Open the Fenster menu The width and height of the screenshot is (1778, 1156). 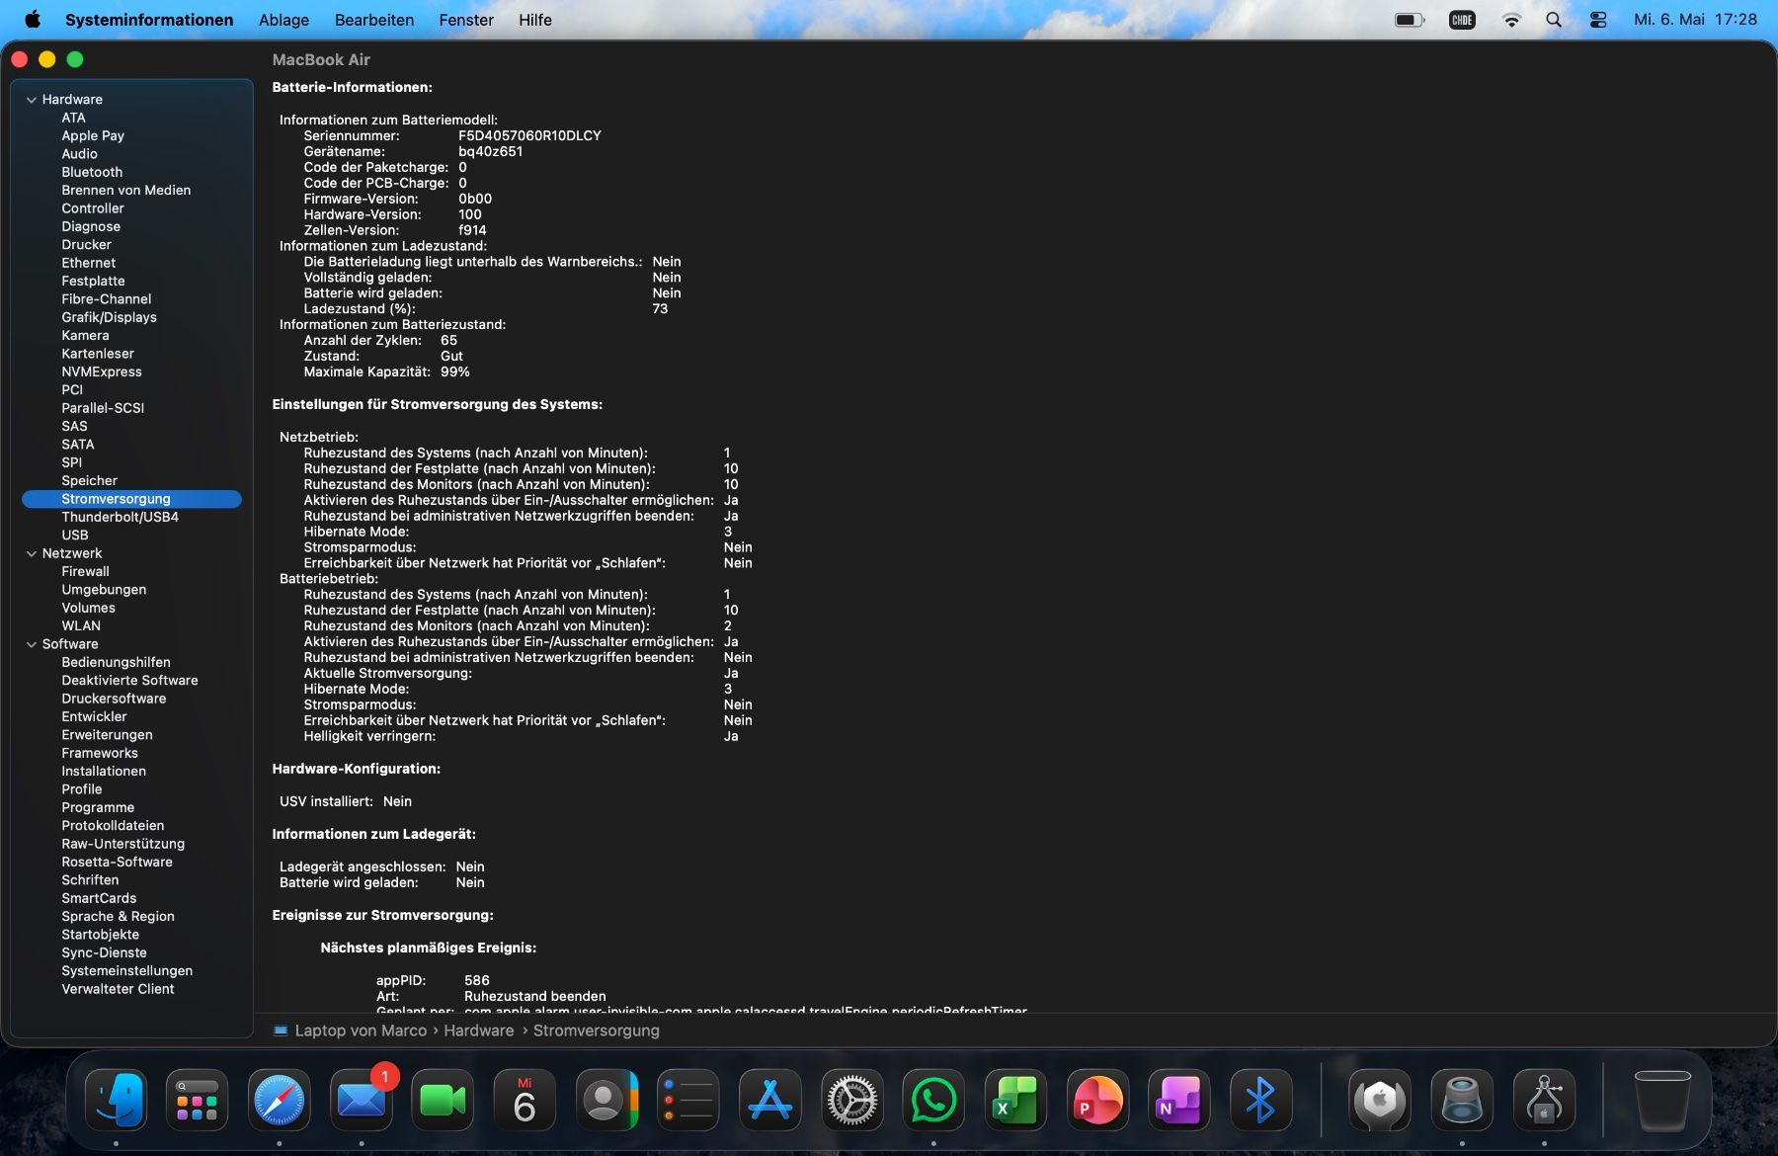point(466,20)
